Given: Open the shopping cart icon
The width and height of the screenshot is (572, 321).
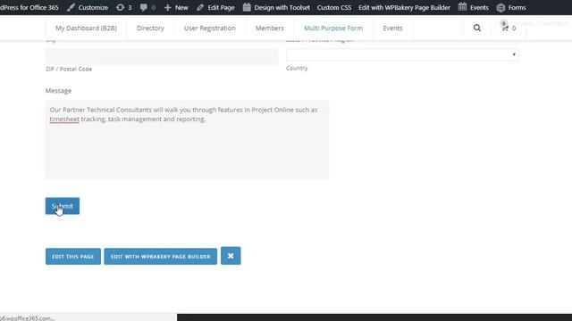Looking at the screenshot, I should click(505, 28).
